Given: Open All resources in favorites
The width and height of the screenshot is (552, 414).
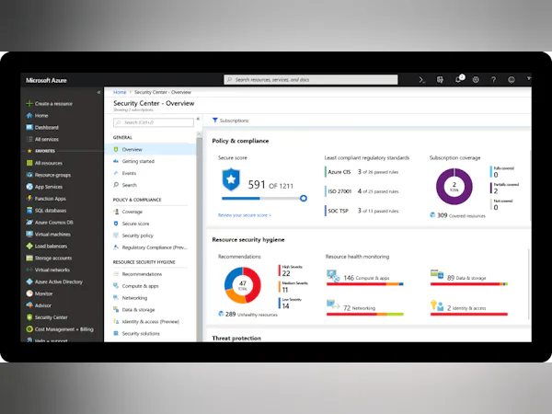Looking at the screenshot, I should (x=44, y=163).
